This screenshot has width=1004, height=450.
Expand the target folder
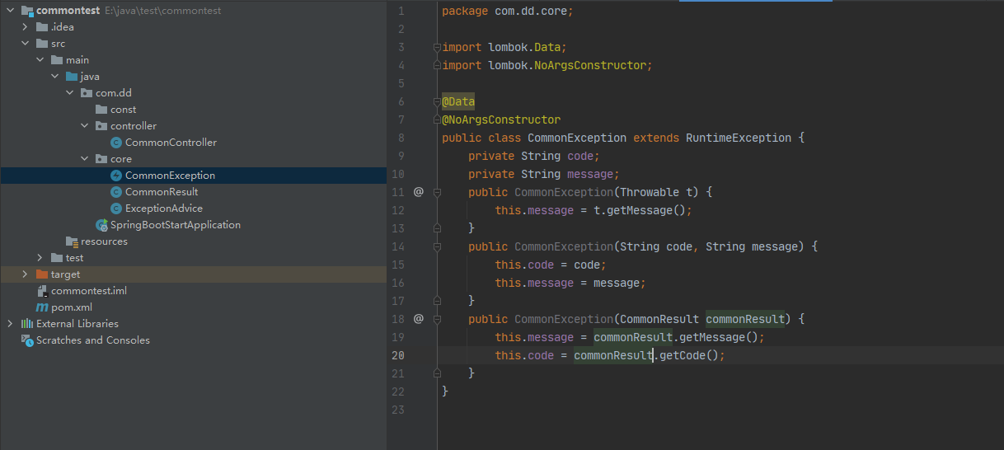[26, 274]
